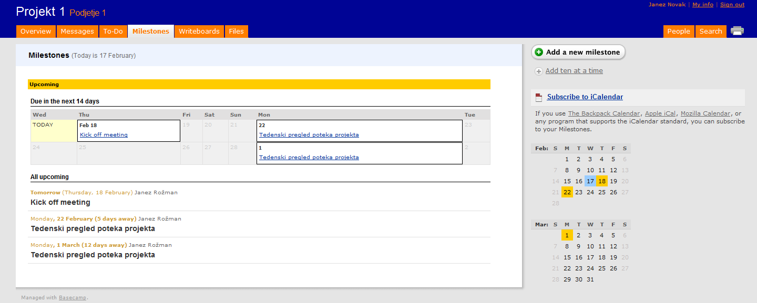Select highlighted February 22 in mini calendar
The width and height of the screenshot is (757, 303).
tap(567, 192)
